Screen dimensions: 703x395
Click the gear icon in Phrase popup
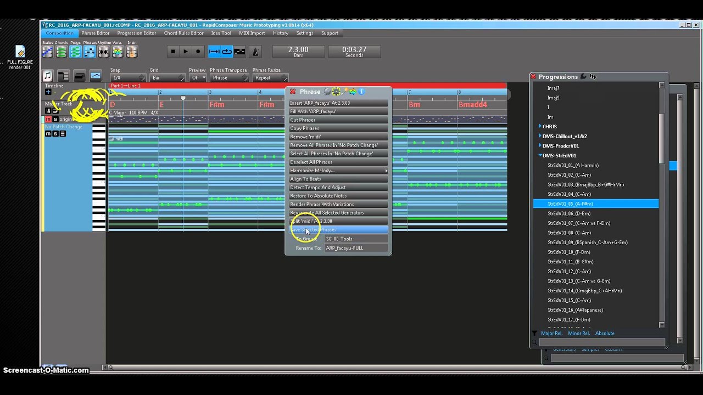tap(336, 92)
